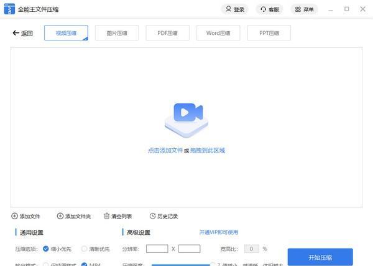Click the resolution width input field

[x=157, y=249]
